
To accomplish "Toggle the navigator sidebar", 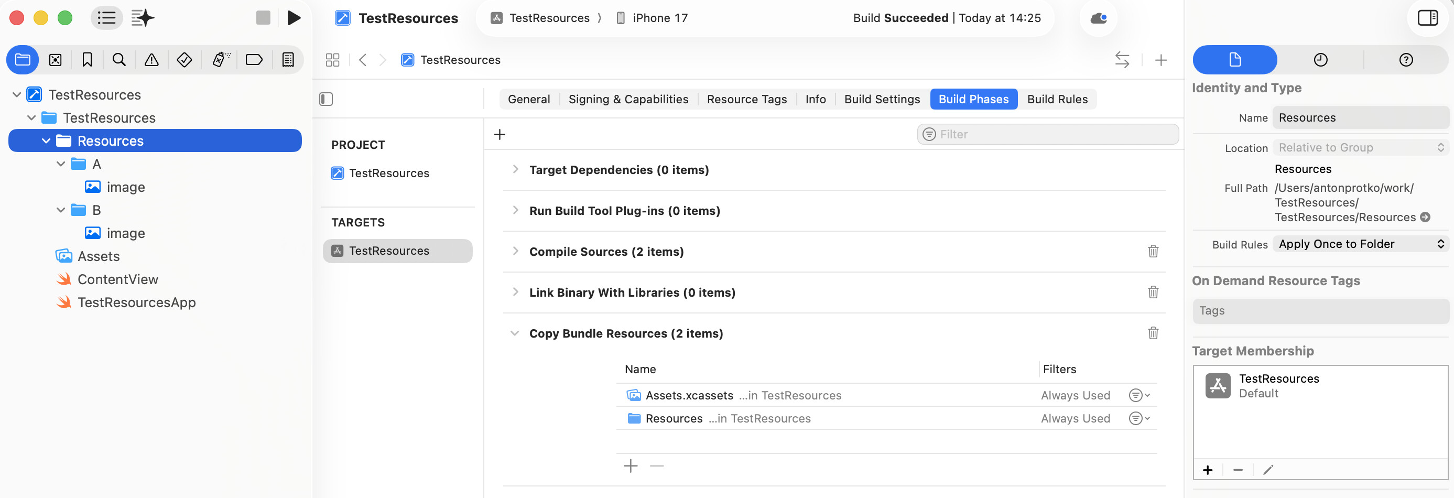I will point(106,18).
